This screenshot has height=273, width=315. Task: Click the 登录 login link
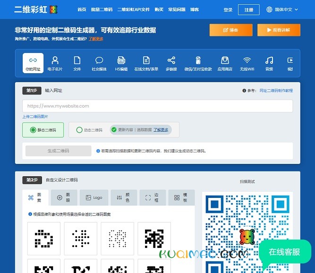228,9
